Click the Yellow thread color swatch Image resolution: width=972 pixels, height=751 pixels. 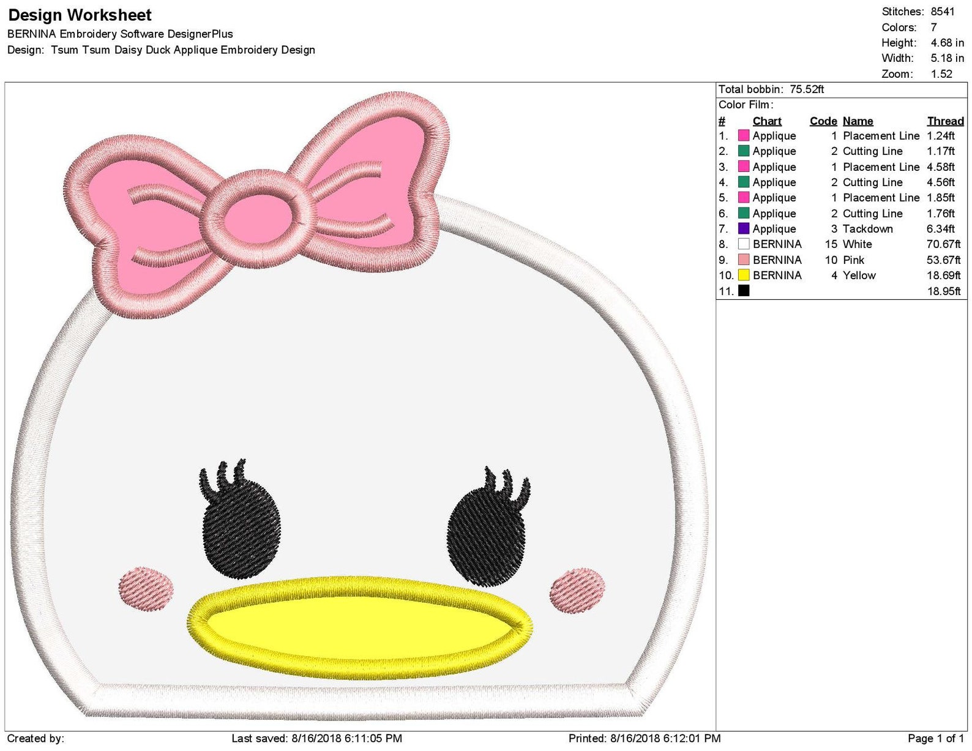point(744,275)
